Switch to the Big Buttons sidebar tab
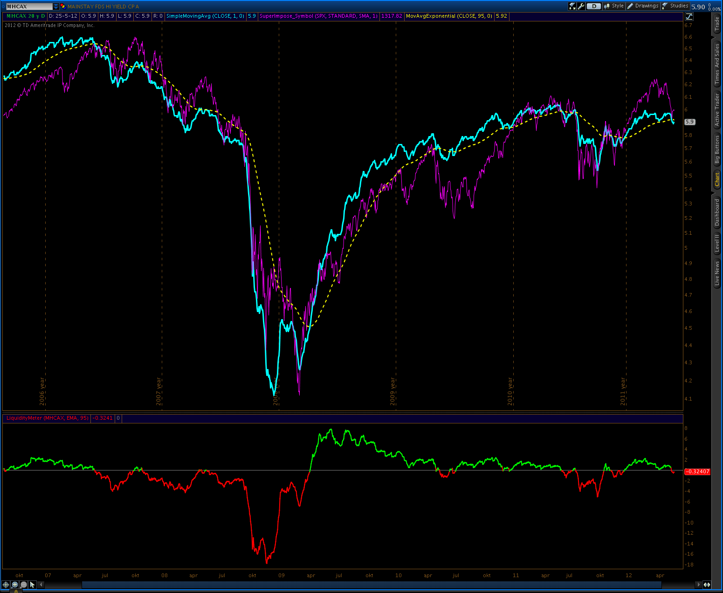Image resolution: width=723 pixels, height=593 pixels. point(717,150)
